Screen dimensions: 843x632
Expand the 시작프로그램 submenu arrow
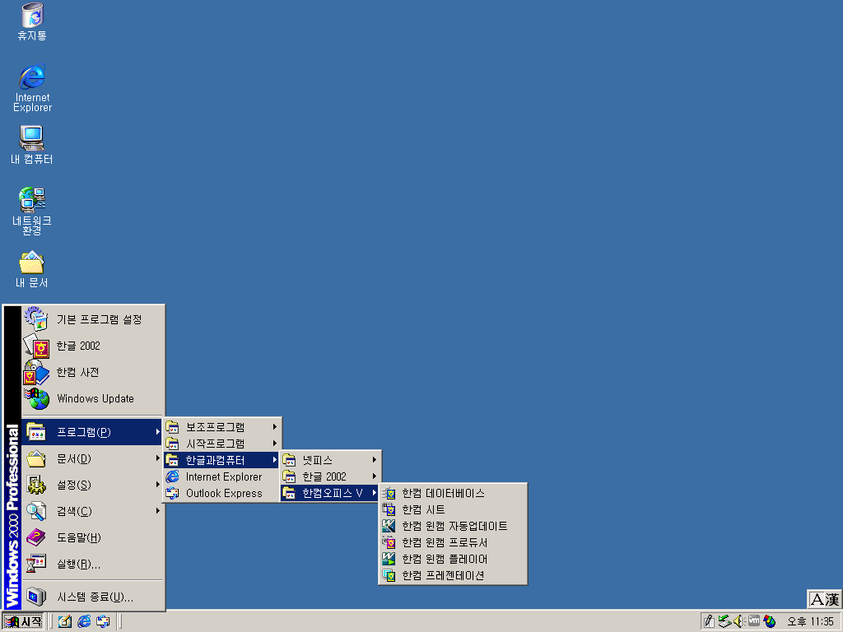(x=275, y=444)
